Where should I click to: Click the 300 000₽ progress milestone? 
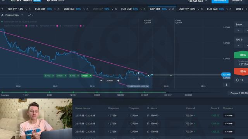144,92
